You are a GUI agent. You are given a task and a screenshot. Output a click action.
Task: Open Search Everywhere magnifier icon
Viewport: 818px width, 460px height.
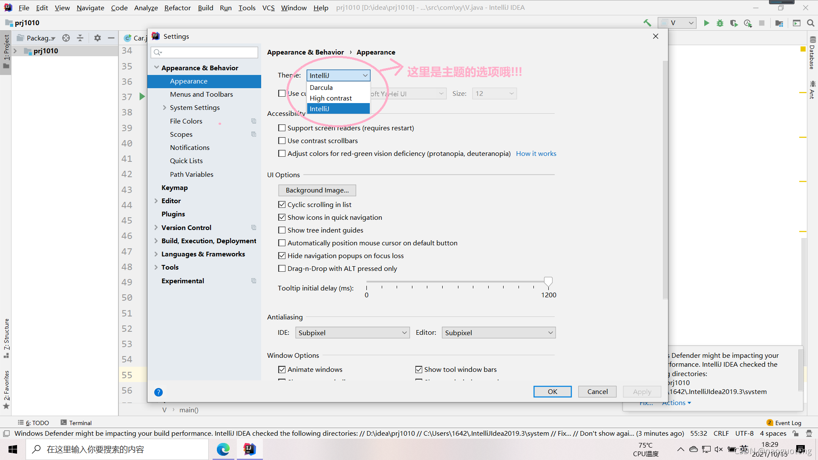coord(810,23)
